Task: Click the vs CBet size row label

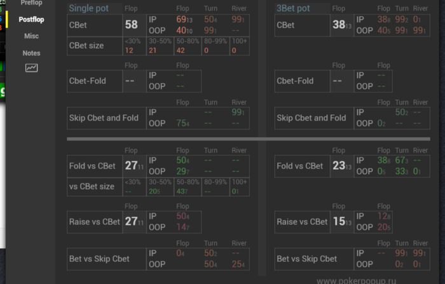Action: 92,186
